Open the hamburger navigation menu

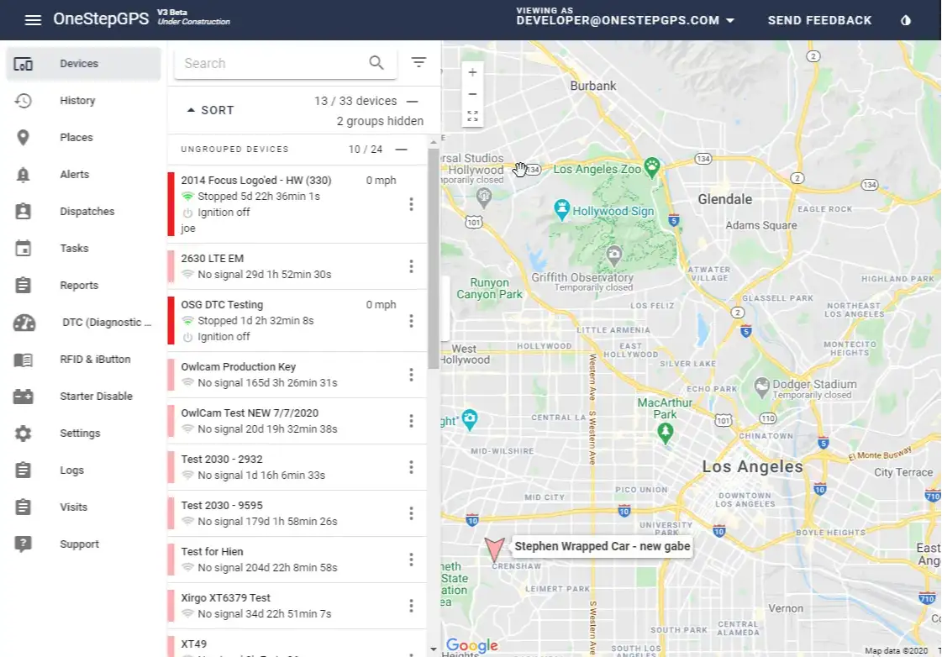click(33, 19)
